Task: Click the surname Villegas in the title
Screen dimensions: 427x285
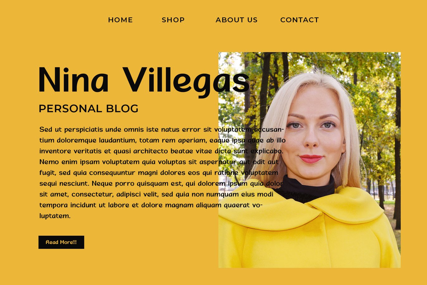Action: pyautogui.click(x=186, y=82)
